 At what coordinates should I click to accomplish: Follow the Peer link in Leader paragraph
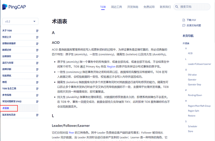click(x=71, y=133)
